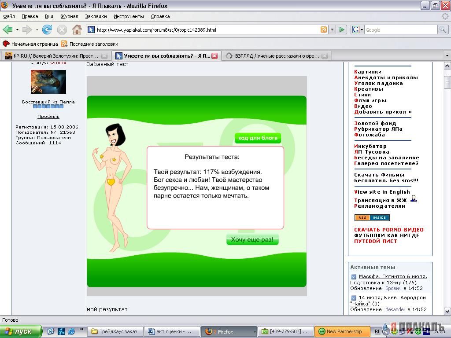Click the user avatar image
This screenshot has height=338, width=451.
(48, 82)
